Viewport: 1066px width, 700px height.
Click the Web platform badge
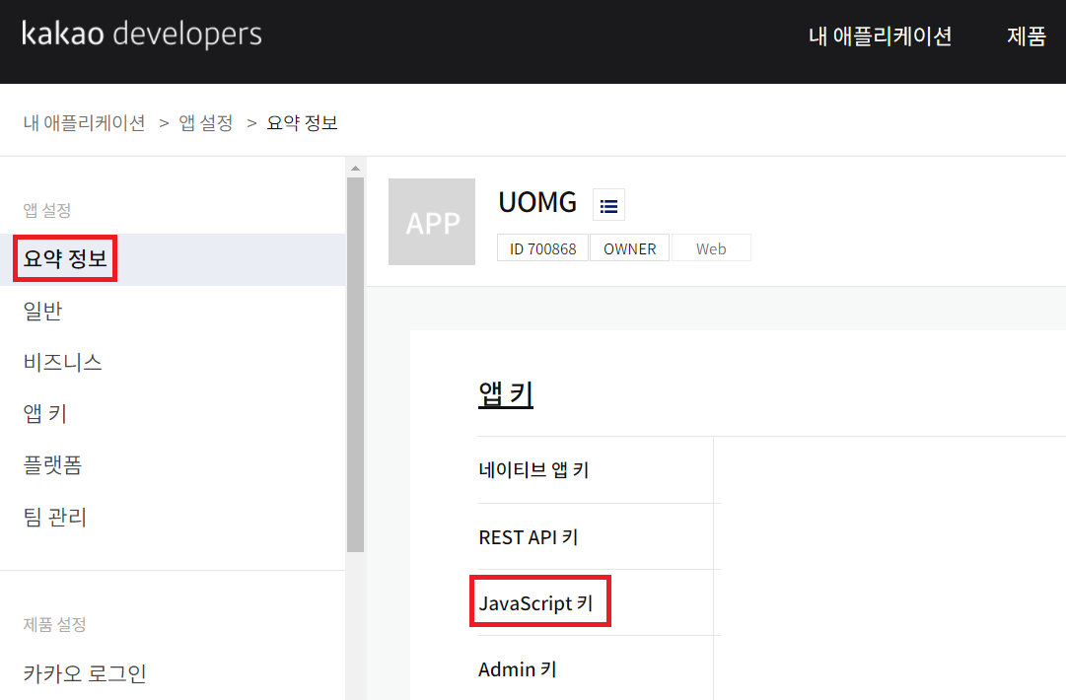click(x=711, y=248)
